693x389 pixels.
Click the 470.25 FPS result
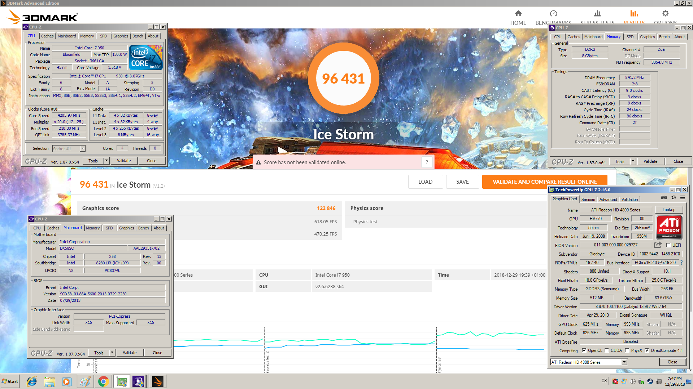coord(325,234)
